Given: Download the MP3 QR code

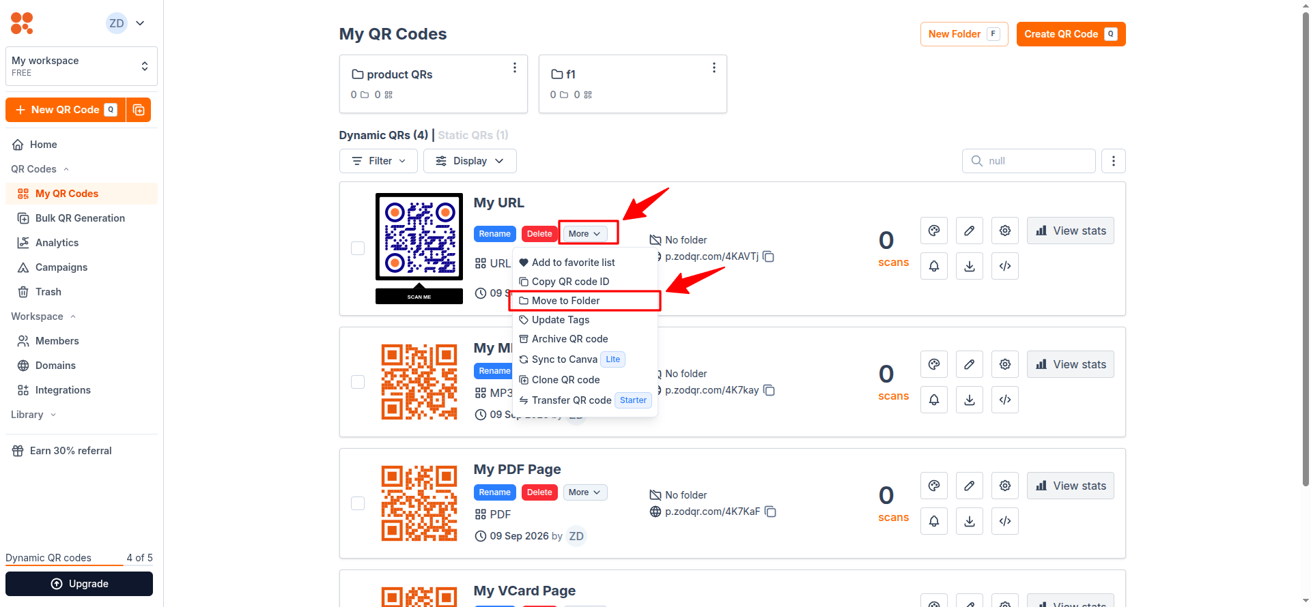Looking at the screenshot, I should (970, 400).
